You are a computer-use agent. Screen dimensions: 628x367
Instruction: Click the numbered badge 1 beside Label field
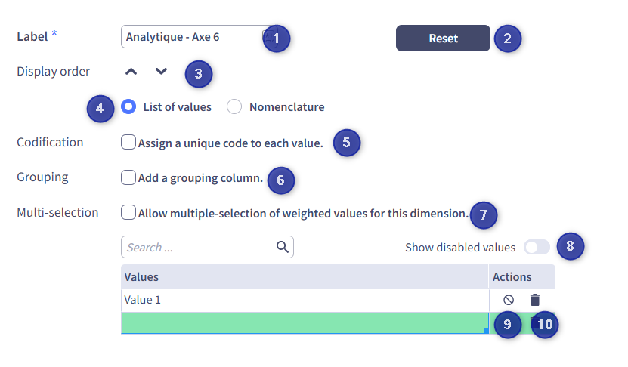277,38
